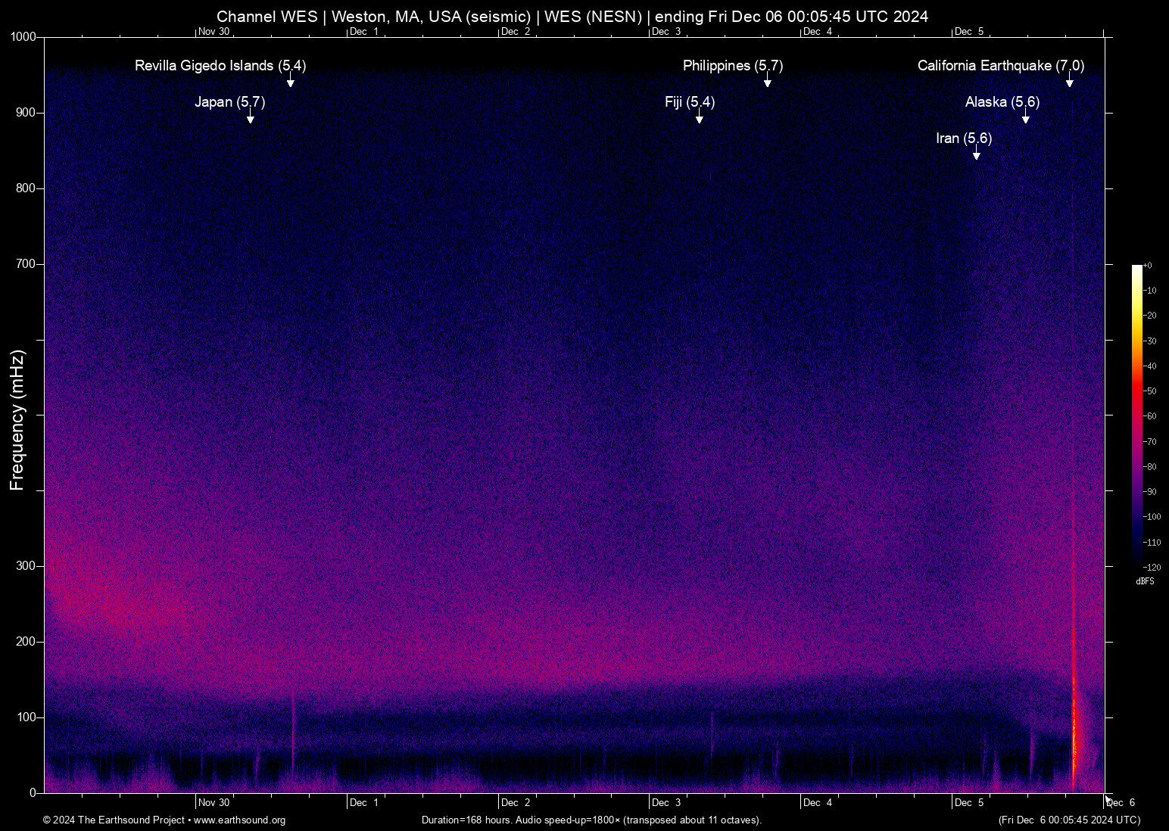Screen dimensions: 1169x831
Task: Select the Dec 5 tick on bottom axis
Action: click(968, 802)
